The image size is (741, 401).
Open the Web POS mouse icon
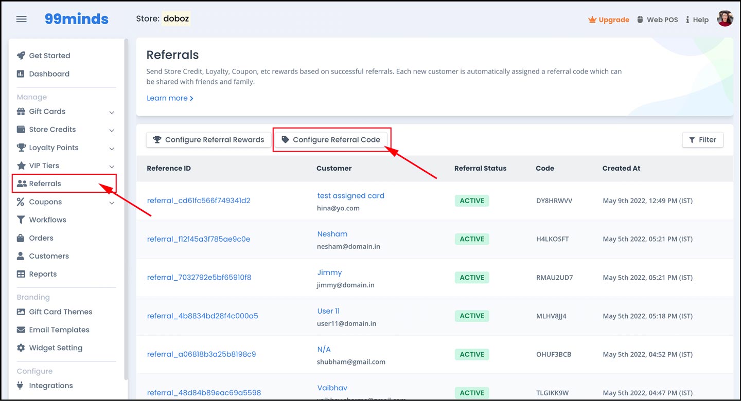click(640, 20)
